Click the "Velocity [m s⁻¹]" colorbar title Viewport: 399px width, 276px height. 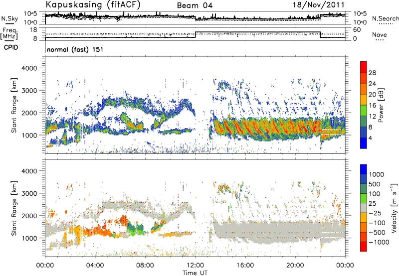[394, 208]
